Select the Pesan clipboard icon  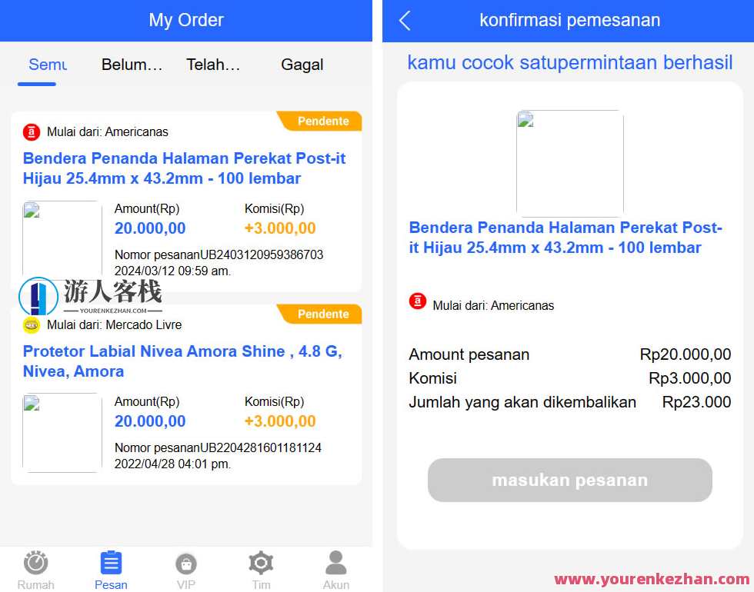point(111,563)
